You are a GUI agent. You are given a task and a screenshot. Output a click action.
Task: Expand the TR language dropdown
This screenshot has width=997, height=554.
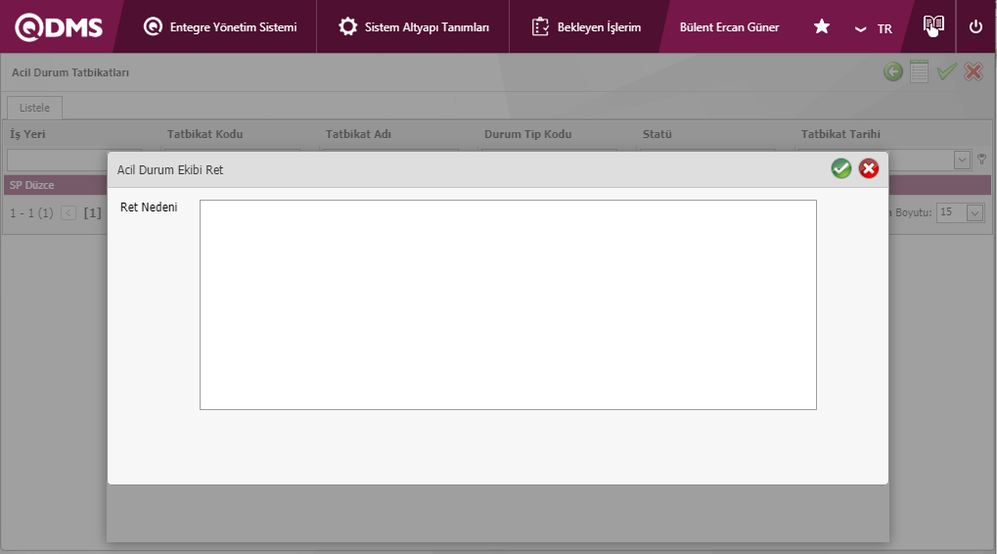pyautogui.click(x=874, y=28)
